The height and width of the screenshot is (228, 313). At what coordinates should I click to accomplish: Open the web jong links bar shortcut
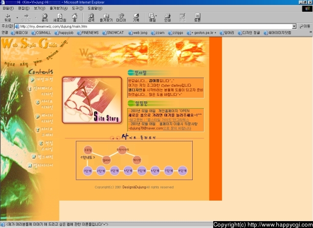tap(138, 33)
